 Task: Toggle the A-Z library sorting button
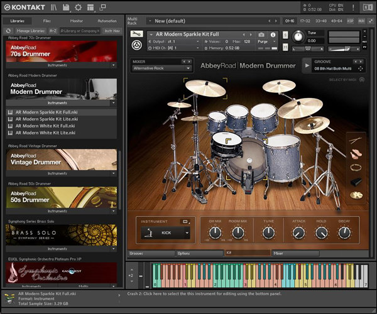53,30
